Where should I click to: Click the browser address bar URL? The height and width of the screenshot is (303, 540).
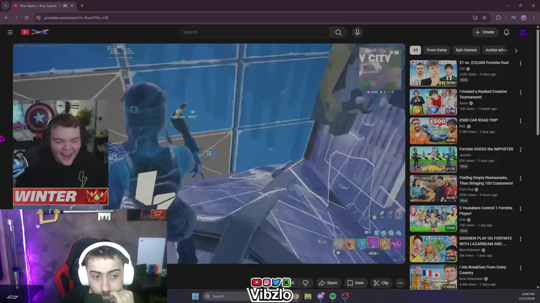[x=76, y=18]
